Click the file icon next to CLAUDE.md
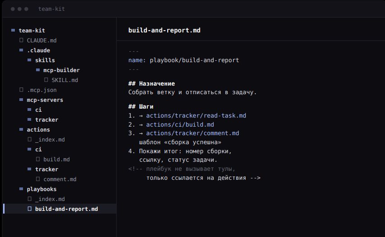 pyautogui.click(x=21, y=40)
